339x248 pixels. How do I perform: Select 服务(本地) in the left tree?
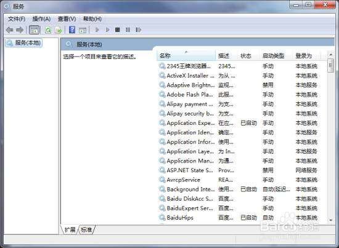pos(23,42)
